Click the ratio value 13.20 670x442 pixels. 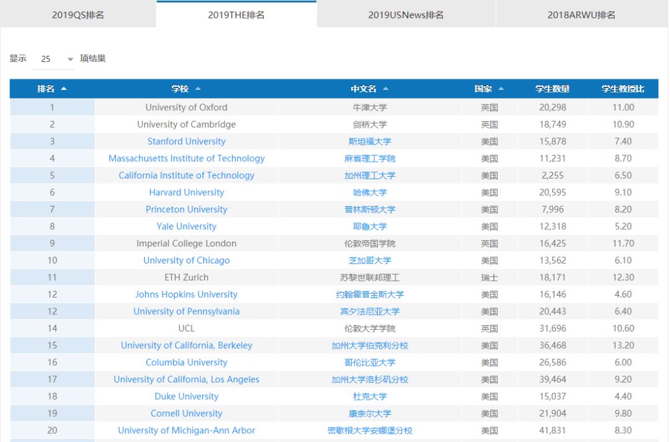tap(623, 345)
